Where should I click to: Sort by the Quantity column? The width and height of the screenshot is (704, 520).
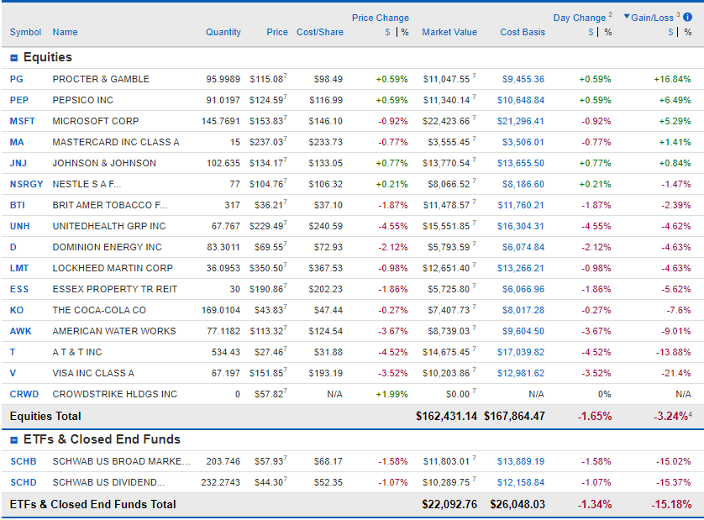tap(223, 32)
